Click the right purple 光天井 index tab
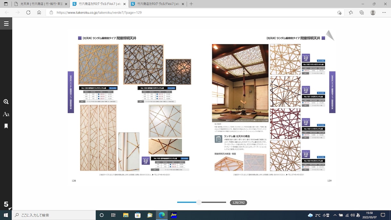This screenshot has width=391, height=220. 332,92
